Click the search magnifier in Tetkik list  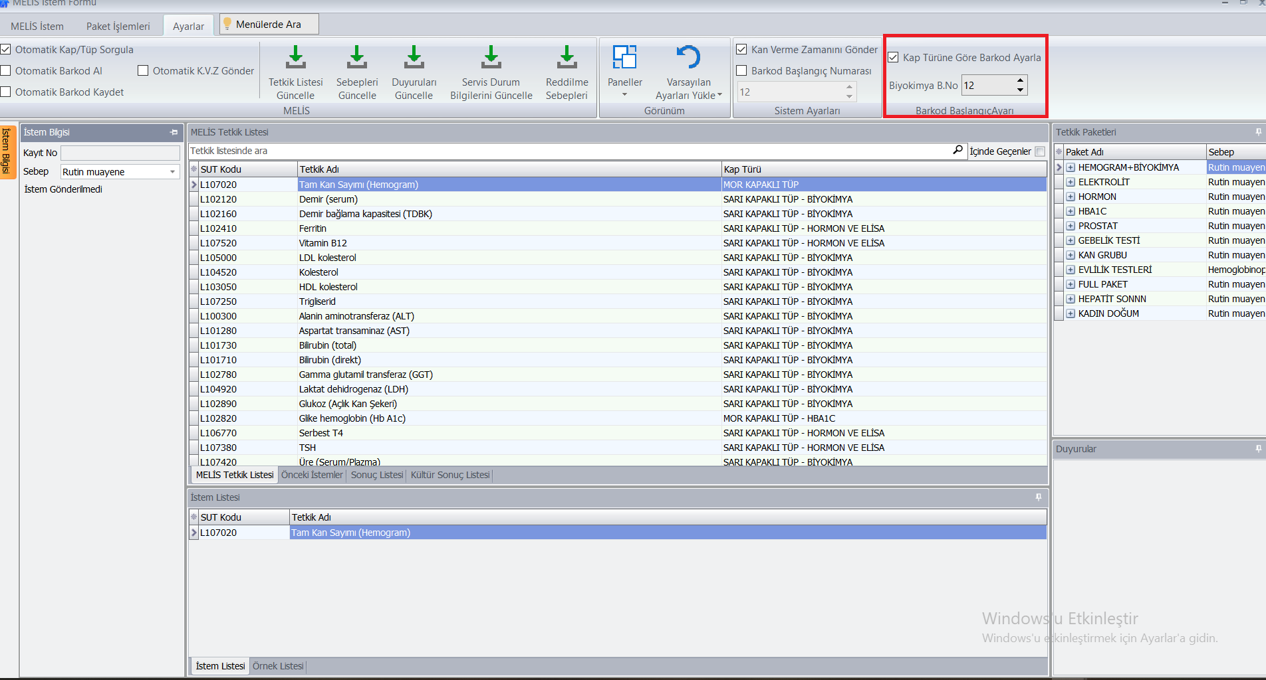[957, 151]
